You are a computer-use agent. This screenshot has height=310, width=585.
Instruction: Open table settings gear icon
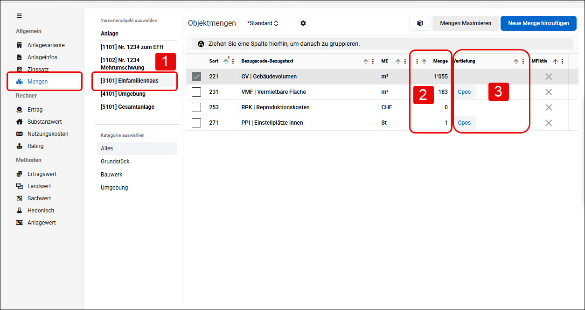click(x=303, y=23)
